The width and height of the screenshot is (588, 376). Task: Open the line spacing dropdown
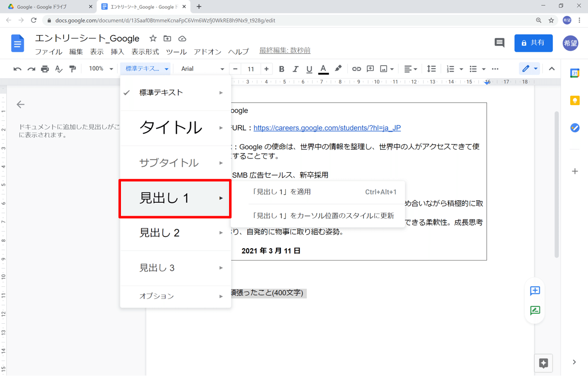(431, 69)
